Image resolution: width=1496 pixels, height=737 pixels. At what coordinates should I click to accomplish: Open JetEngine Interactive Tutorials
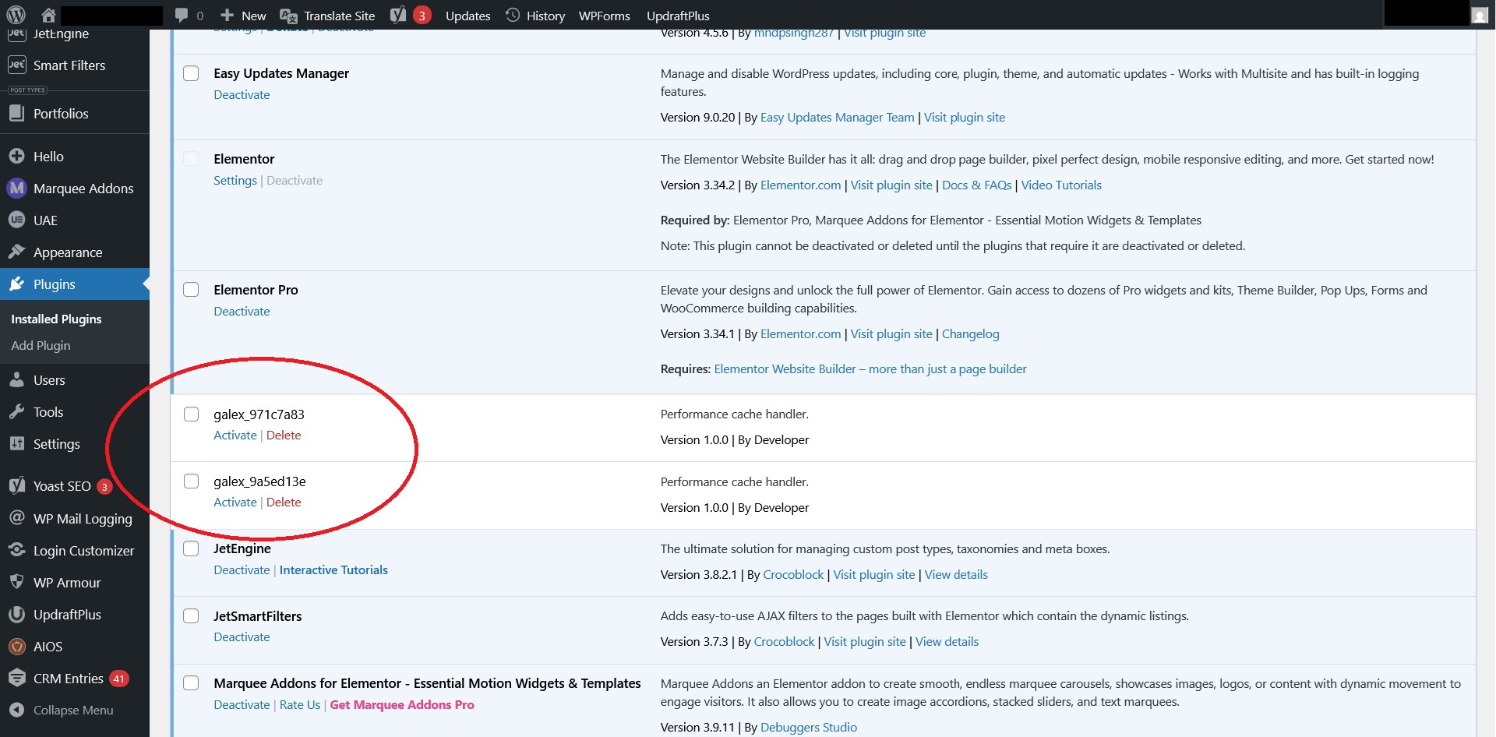(x=333, y=570)
